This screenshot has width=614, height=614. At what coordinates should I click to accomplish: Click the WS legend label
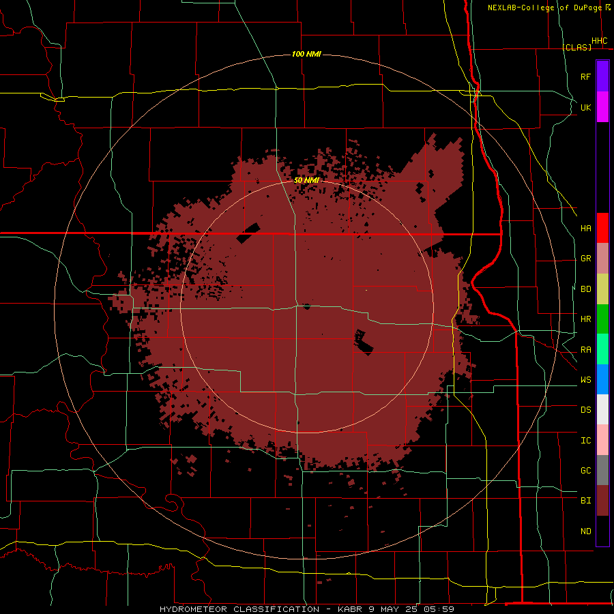point(585,380)
